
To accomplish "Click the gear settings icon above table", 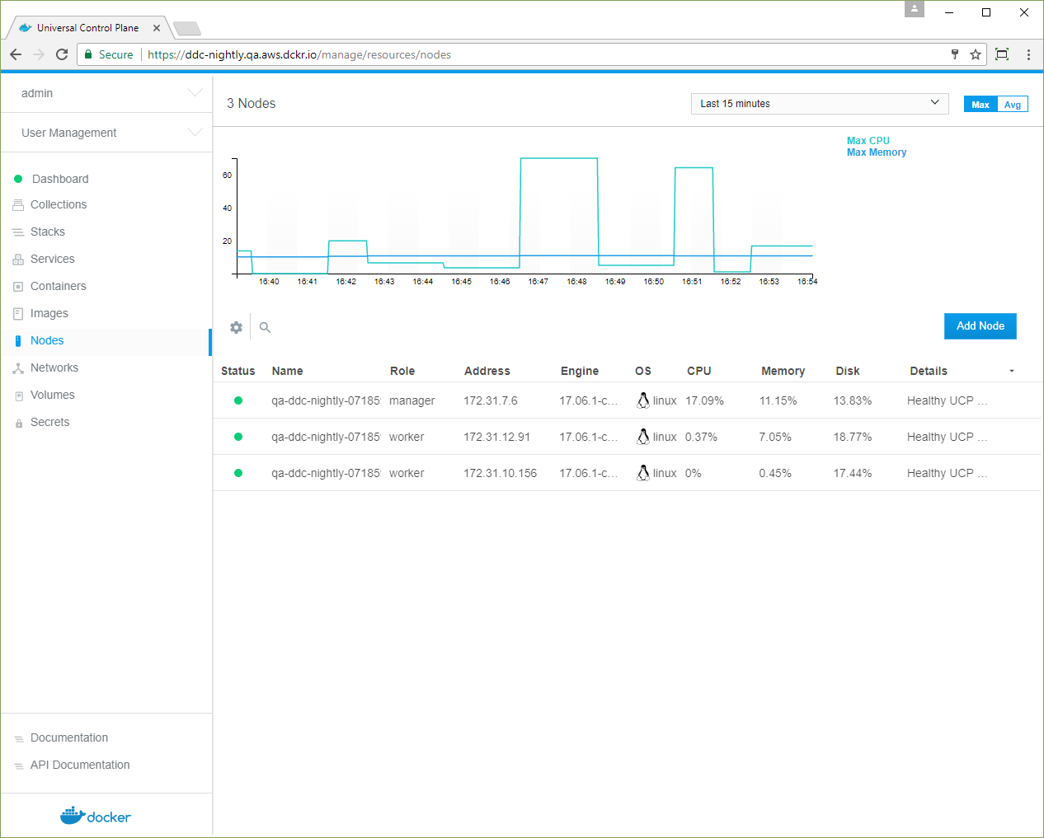I will (237, 327).
